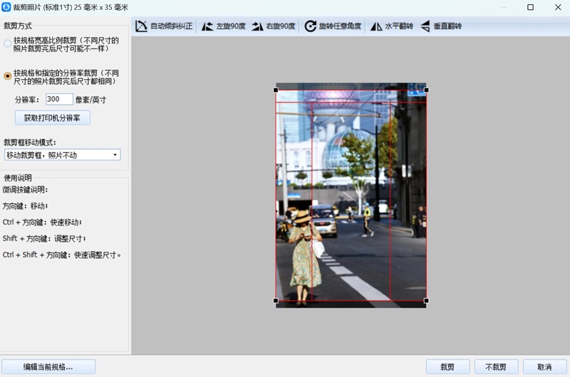Click the app icon in title bar

[6, 7]
